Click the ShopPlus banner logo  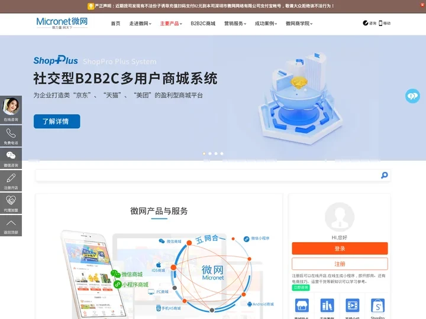(56, 60)
